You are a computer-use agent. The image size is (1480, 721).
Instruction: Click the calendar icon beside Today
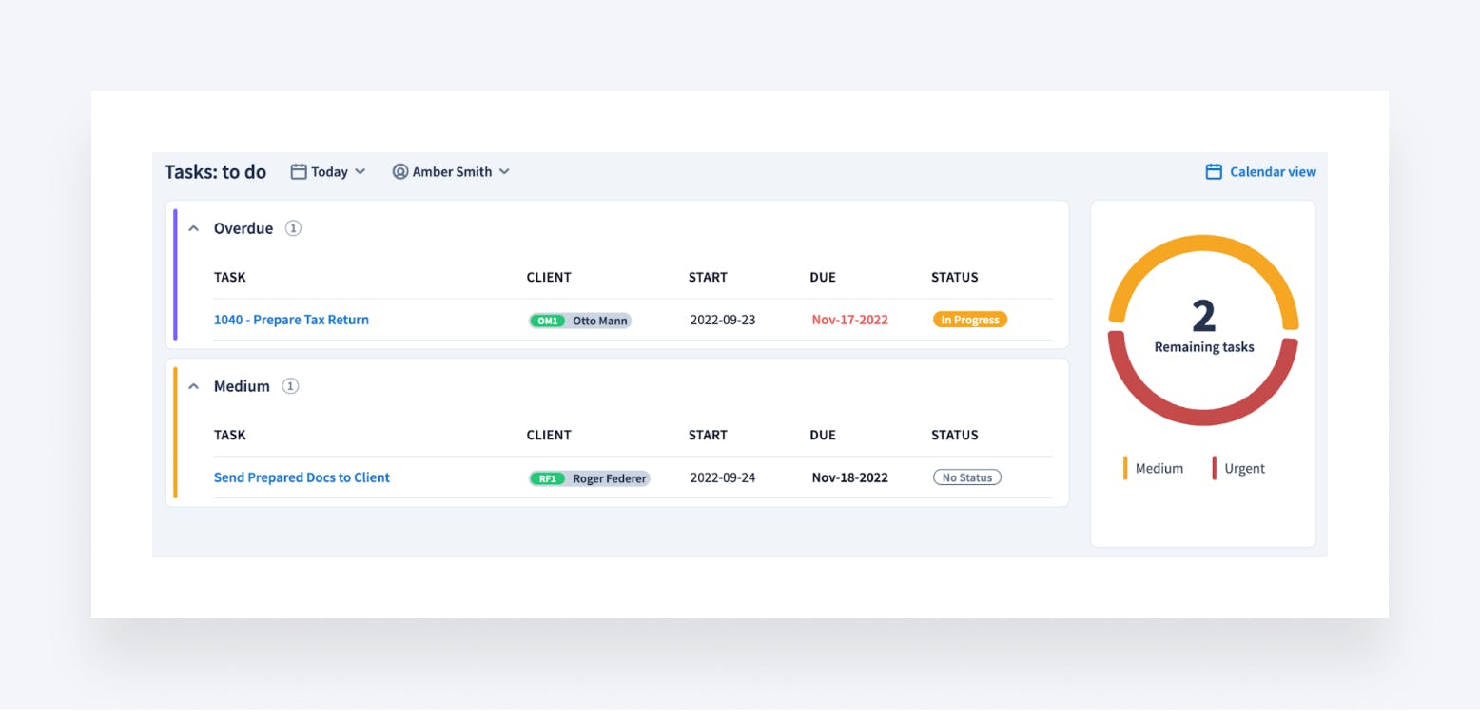tap(299, 172)
